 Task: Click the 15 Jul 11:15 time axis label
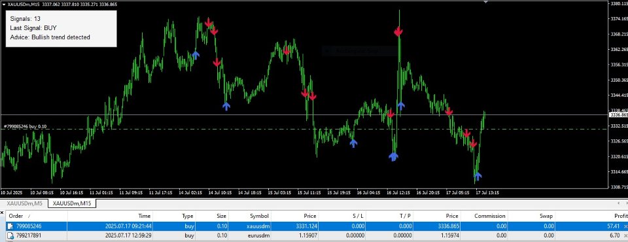[310, 193]
